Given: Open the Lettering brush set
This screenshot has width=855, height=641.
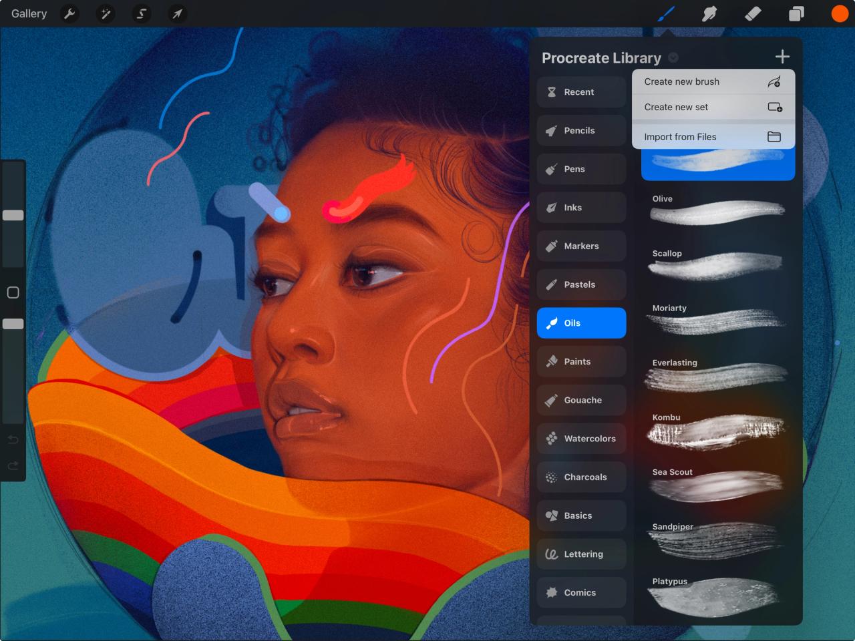Looking at the screenshot, I should [580, 554].
